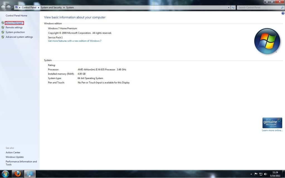Select the System and Security breadcrumb
The height and width of the screenshot is (178, 285).
(51, 8)
